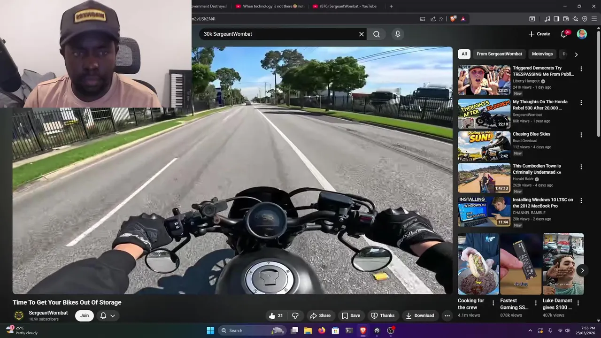Like the video with 21 likes

[276, 315]
